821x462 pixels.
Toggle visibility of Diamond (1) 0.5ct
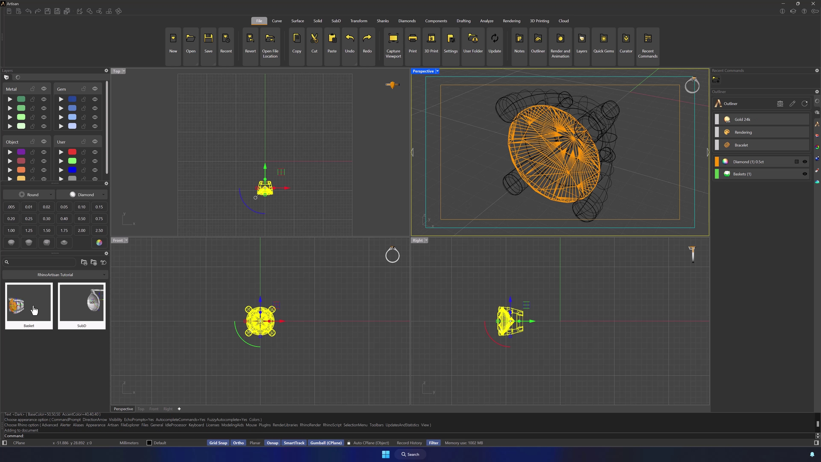click(805, 162)
